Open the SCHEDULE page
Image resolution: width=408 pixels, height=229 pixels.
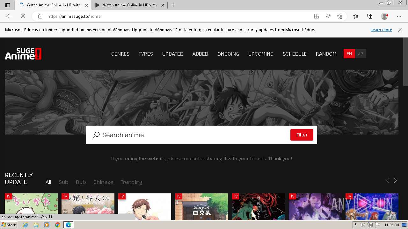[x=295, y=54]
